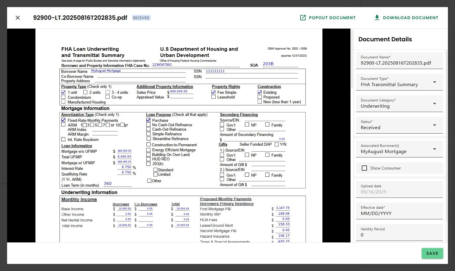The width and height of the screenshot is (455, 271).
Task: Click the Validity Period field
Action: 399,235
